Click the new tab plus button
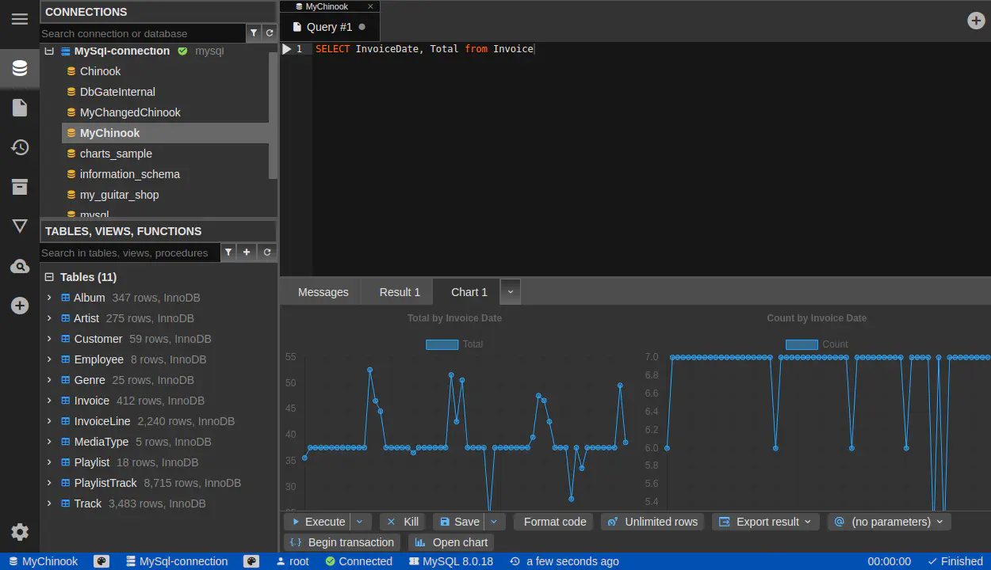 tap(976, 21)
